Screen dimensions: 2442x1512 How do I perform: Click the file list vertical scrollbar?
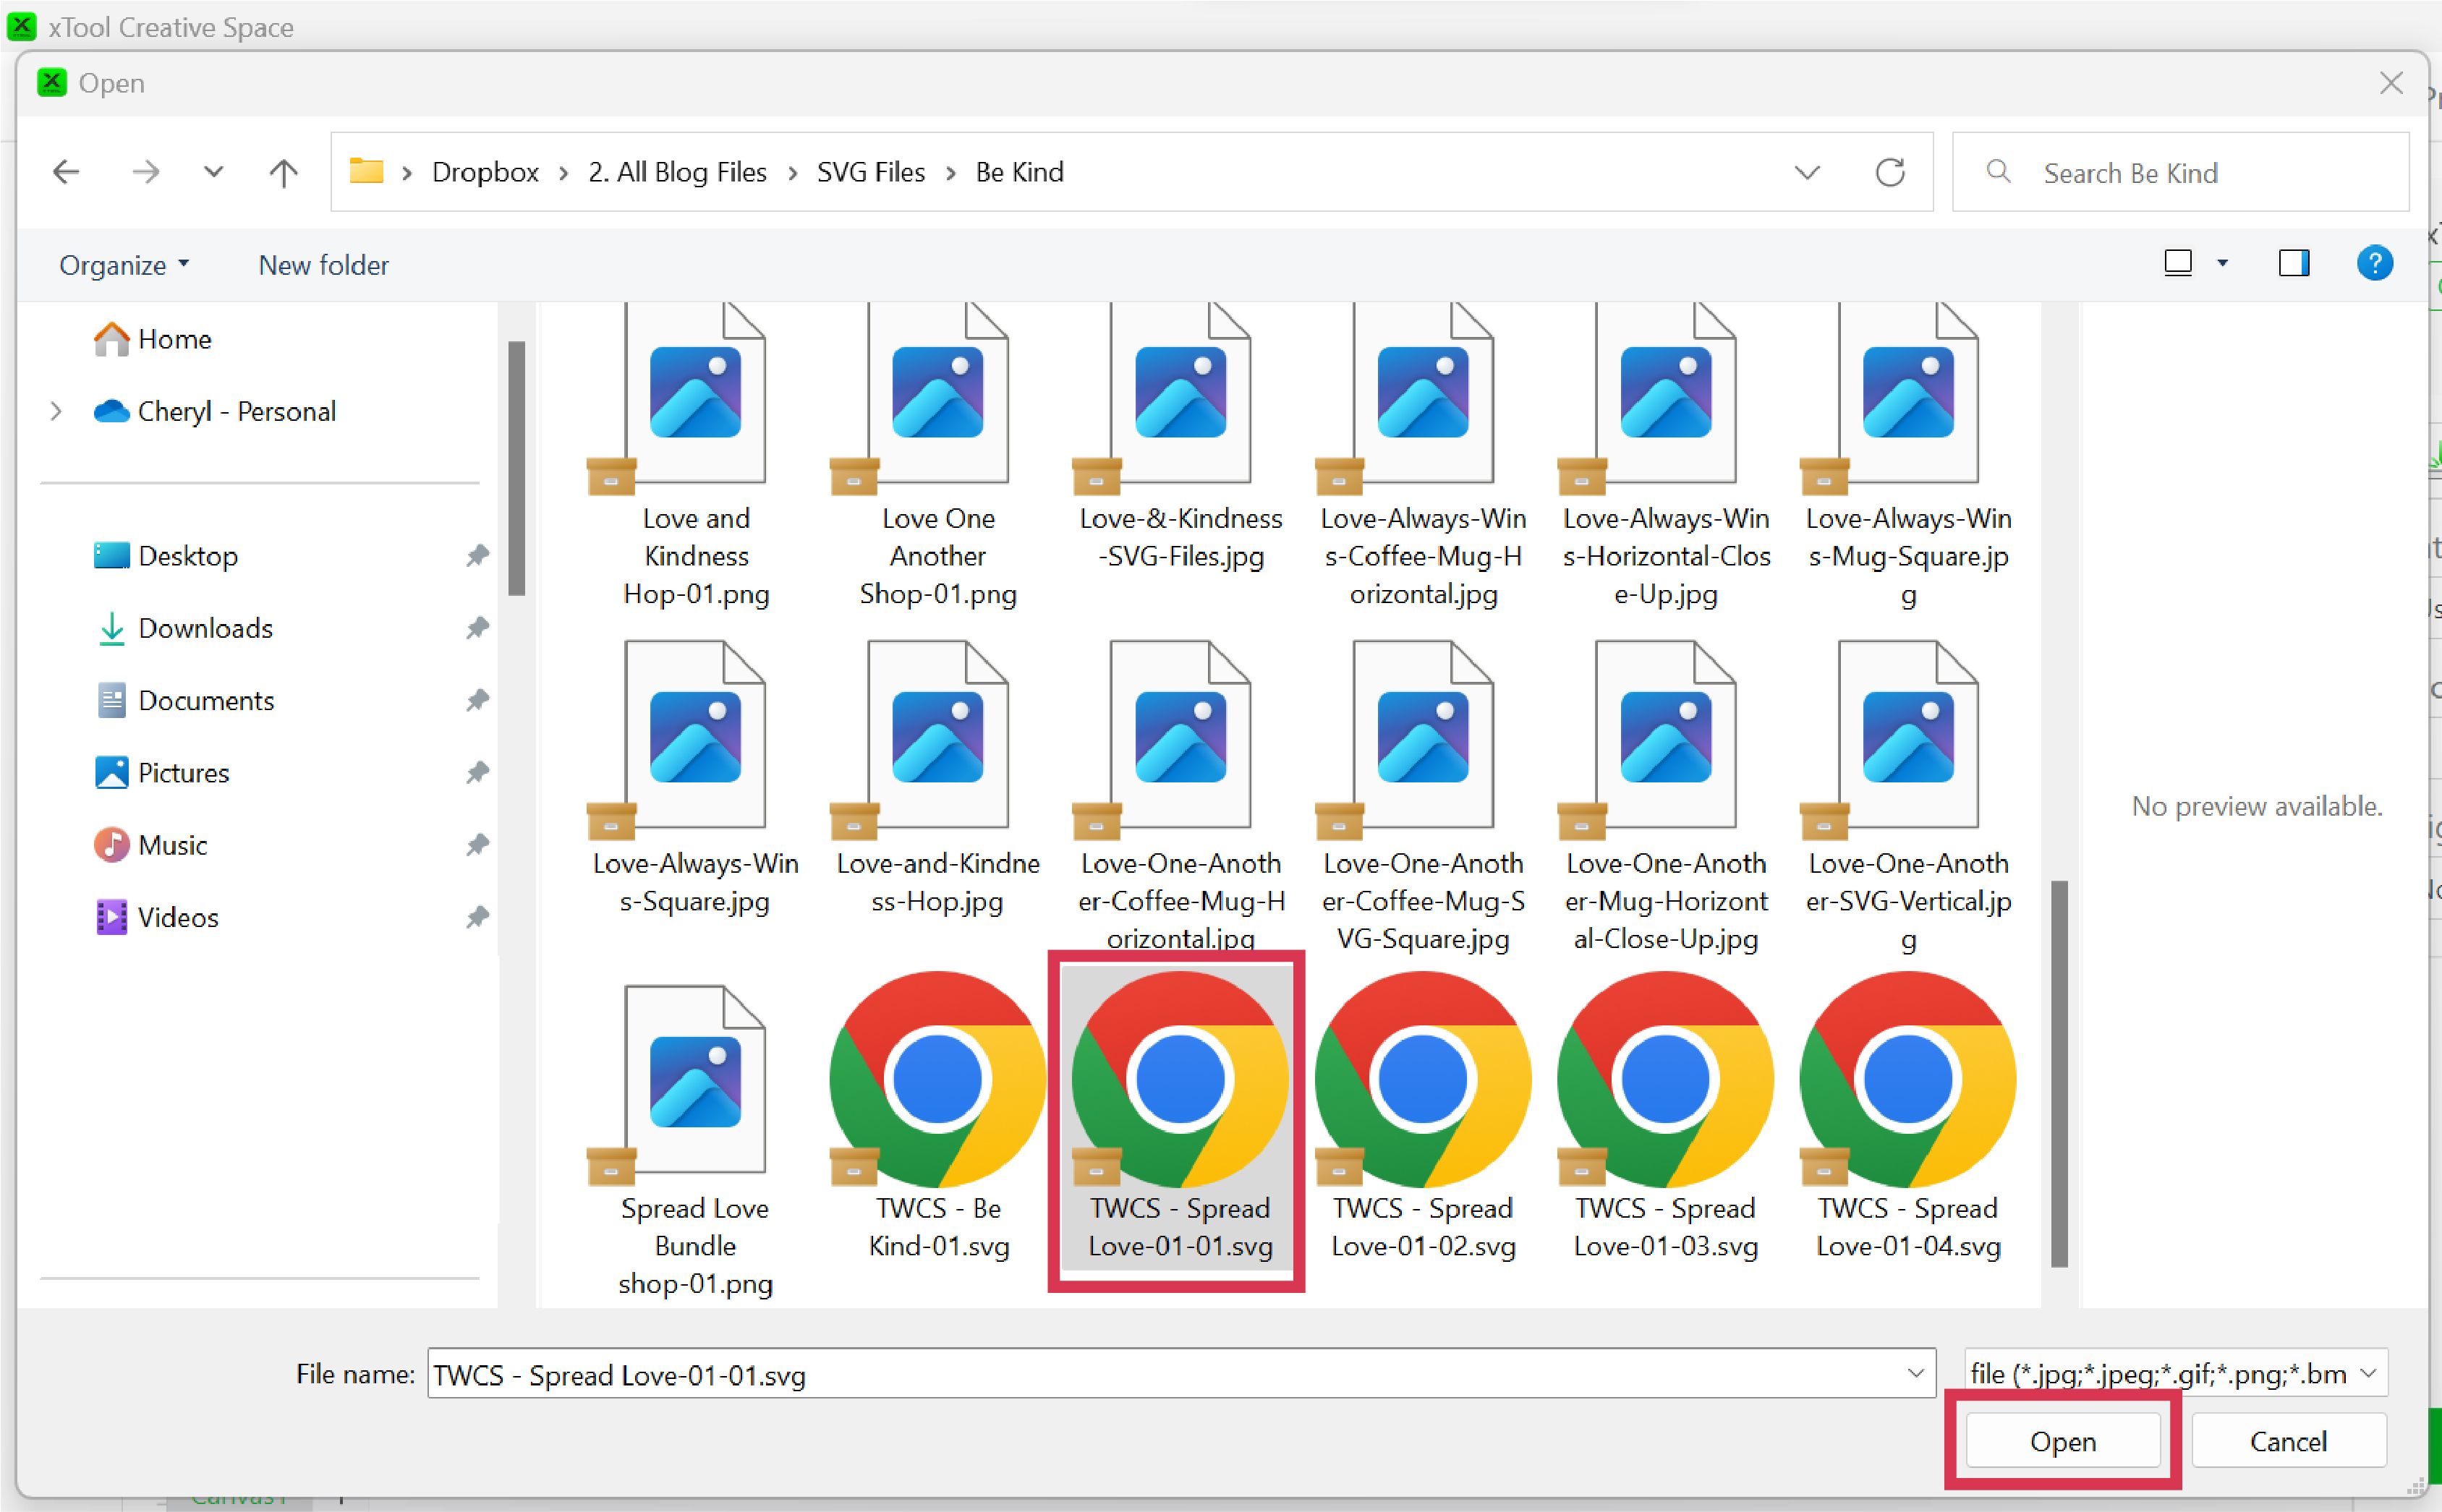point(2059,1074)
